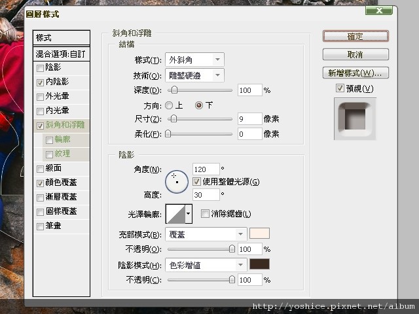Open the 技術 technique dropdown showing 雕鑿硬邊

click(194, 75)
